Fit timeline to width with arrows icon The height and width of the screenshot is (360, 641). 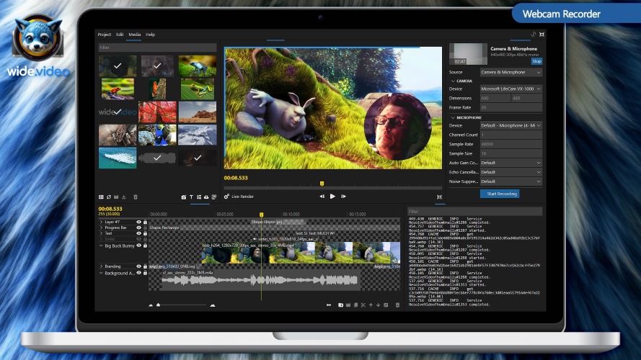(x=329, y=305)
